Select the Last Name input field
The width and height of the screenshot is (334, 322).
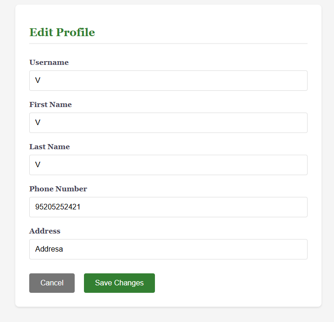point(168,165)
